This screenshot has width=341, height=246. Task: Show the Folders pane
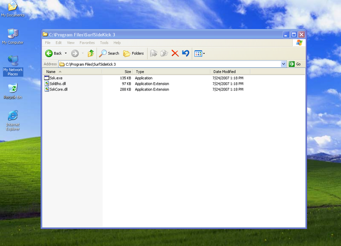point(133,53)
